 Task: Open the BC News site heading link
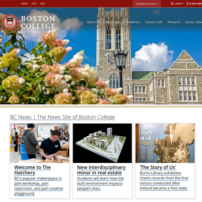pyautogui.click(x=62, y=117)
